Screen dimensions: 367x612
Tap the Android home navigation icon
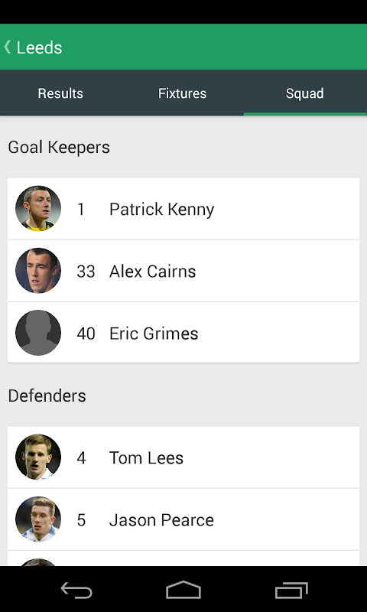click(183, 590)
